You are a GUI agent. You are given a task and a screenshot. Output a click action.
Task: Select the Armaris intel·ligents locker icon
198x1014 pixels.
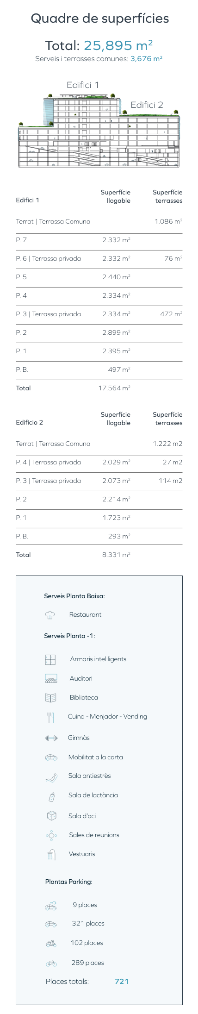[x=50, y=659]
